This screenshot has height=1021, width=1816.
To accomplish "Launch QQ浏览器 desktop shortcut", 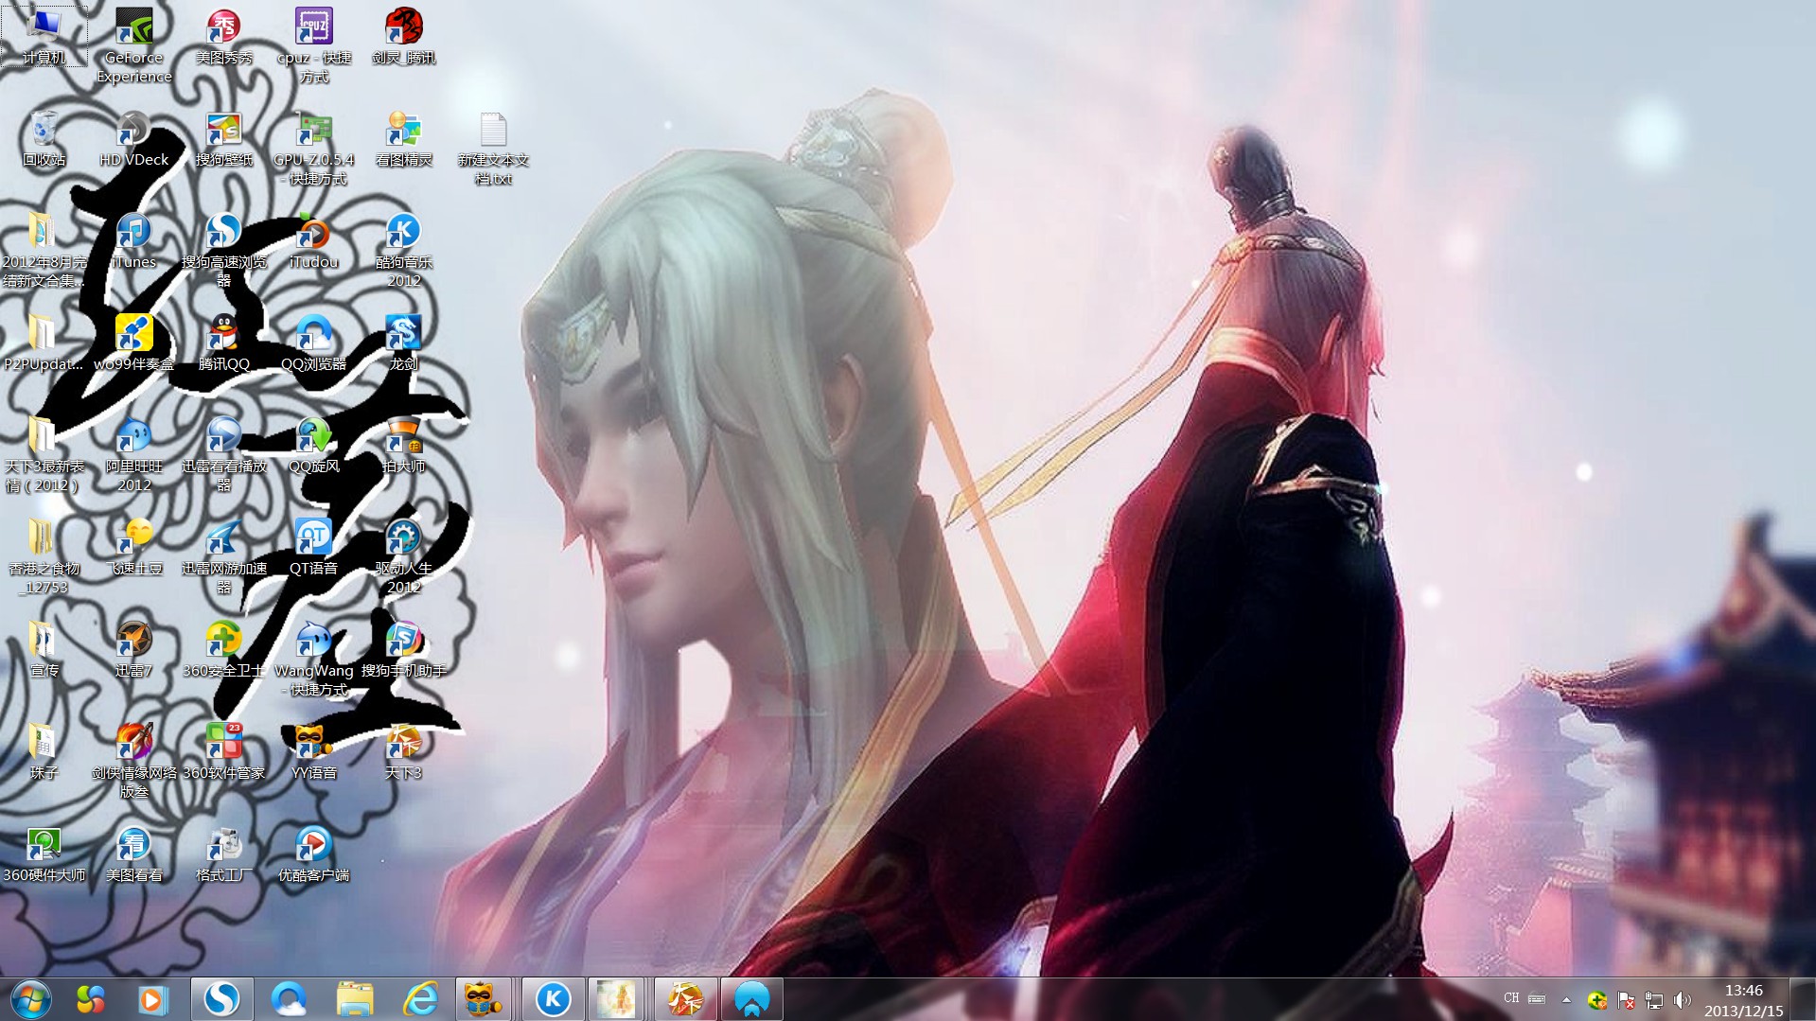I will [x=313, y=343].
